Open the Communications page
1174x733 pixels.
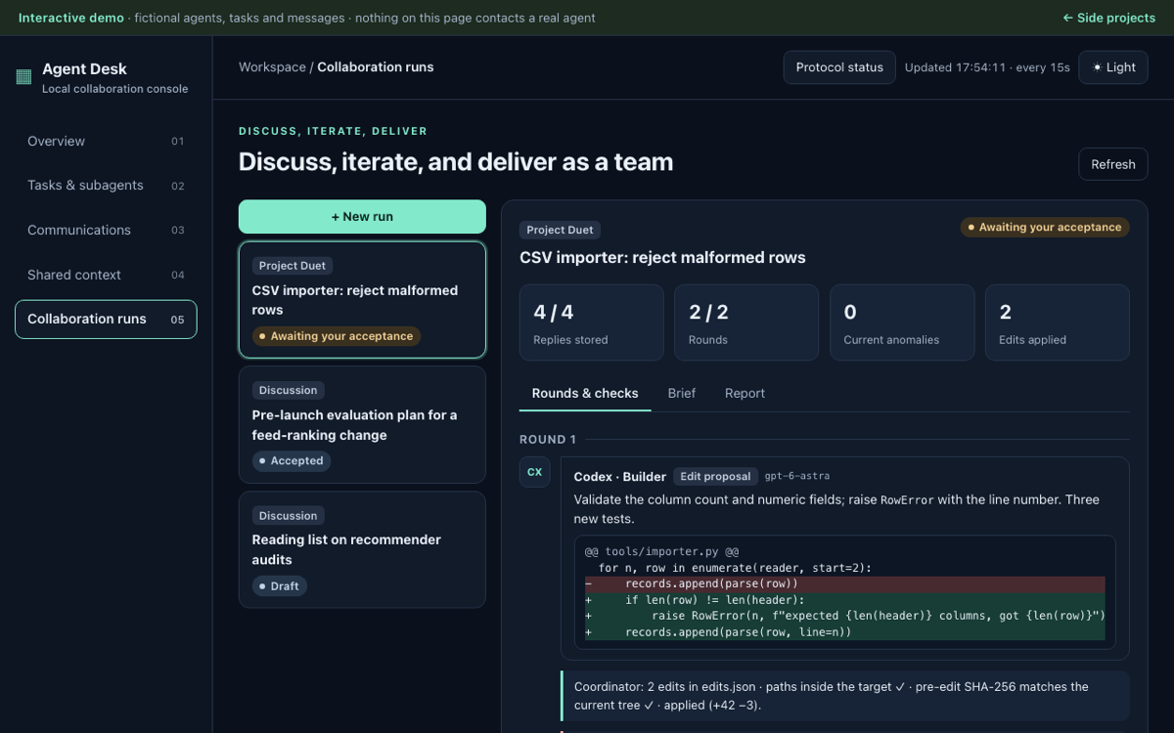click(106, 230)
